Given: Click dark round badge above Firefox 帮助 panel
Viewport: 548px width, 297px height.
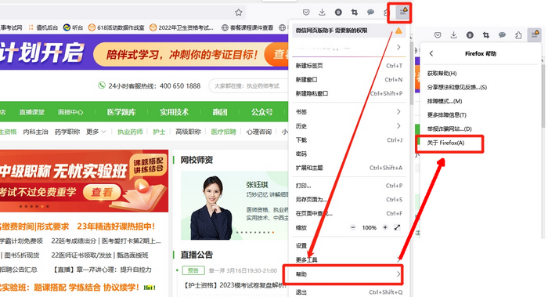Looking at the screenshot, I should coord(470,35).
